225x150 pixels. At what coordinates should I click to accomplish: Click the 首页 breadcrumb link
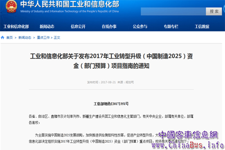10,38
